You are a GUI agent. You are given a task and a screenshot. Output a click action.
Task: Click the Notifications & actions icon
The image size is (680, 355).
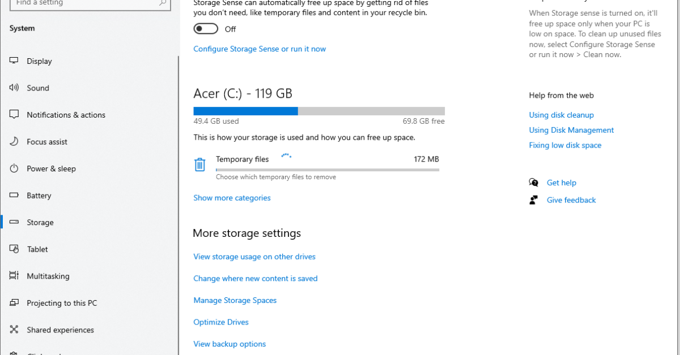[x=15, y=115]
